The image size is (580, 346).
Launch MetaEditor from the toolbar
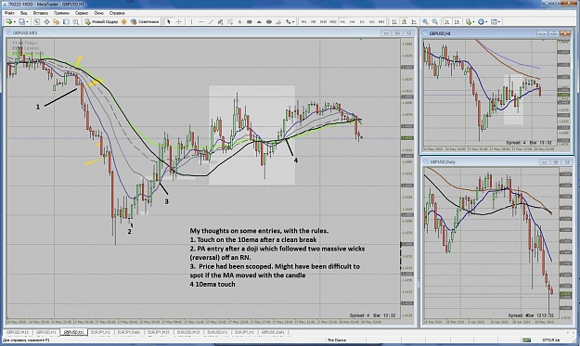(x=124, y=22)
